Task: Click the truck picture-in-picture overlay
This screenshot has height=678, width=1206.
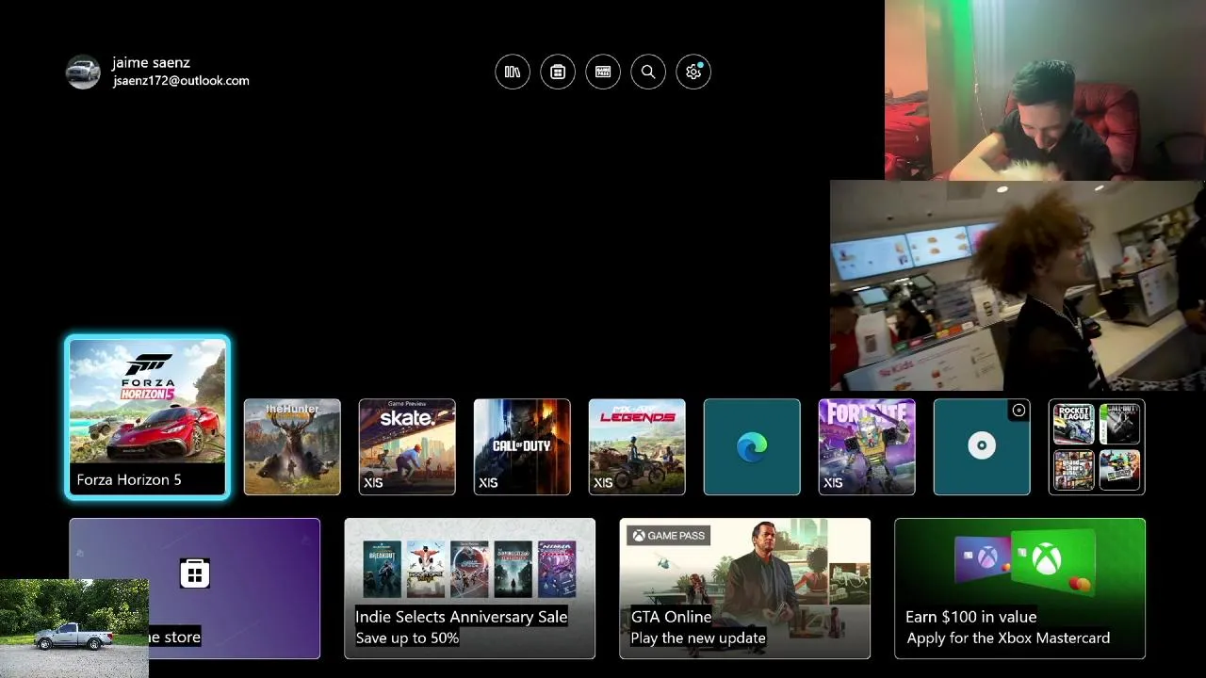Action: [74, 628]
